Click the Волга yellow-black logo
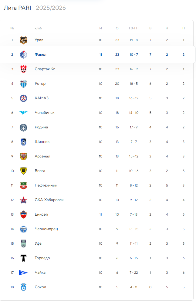Screen dimensions: 196x301 tap(23, 171)
